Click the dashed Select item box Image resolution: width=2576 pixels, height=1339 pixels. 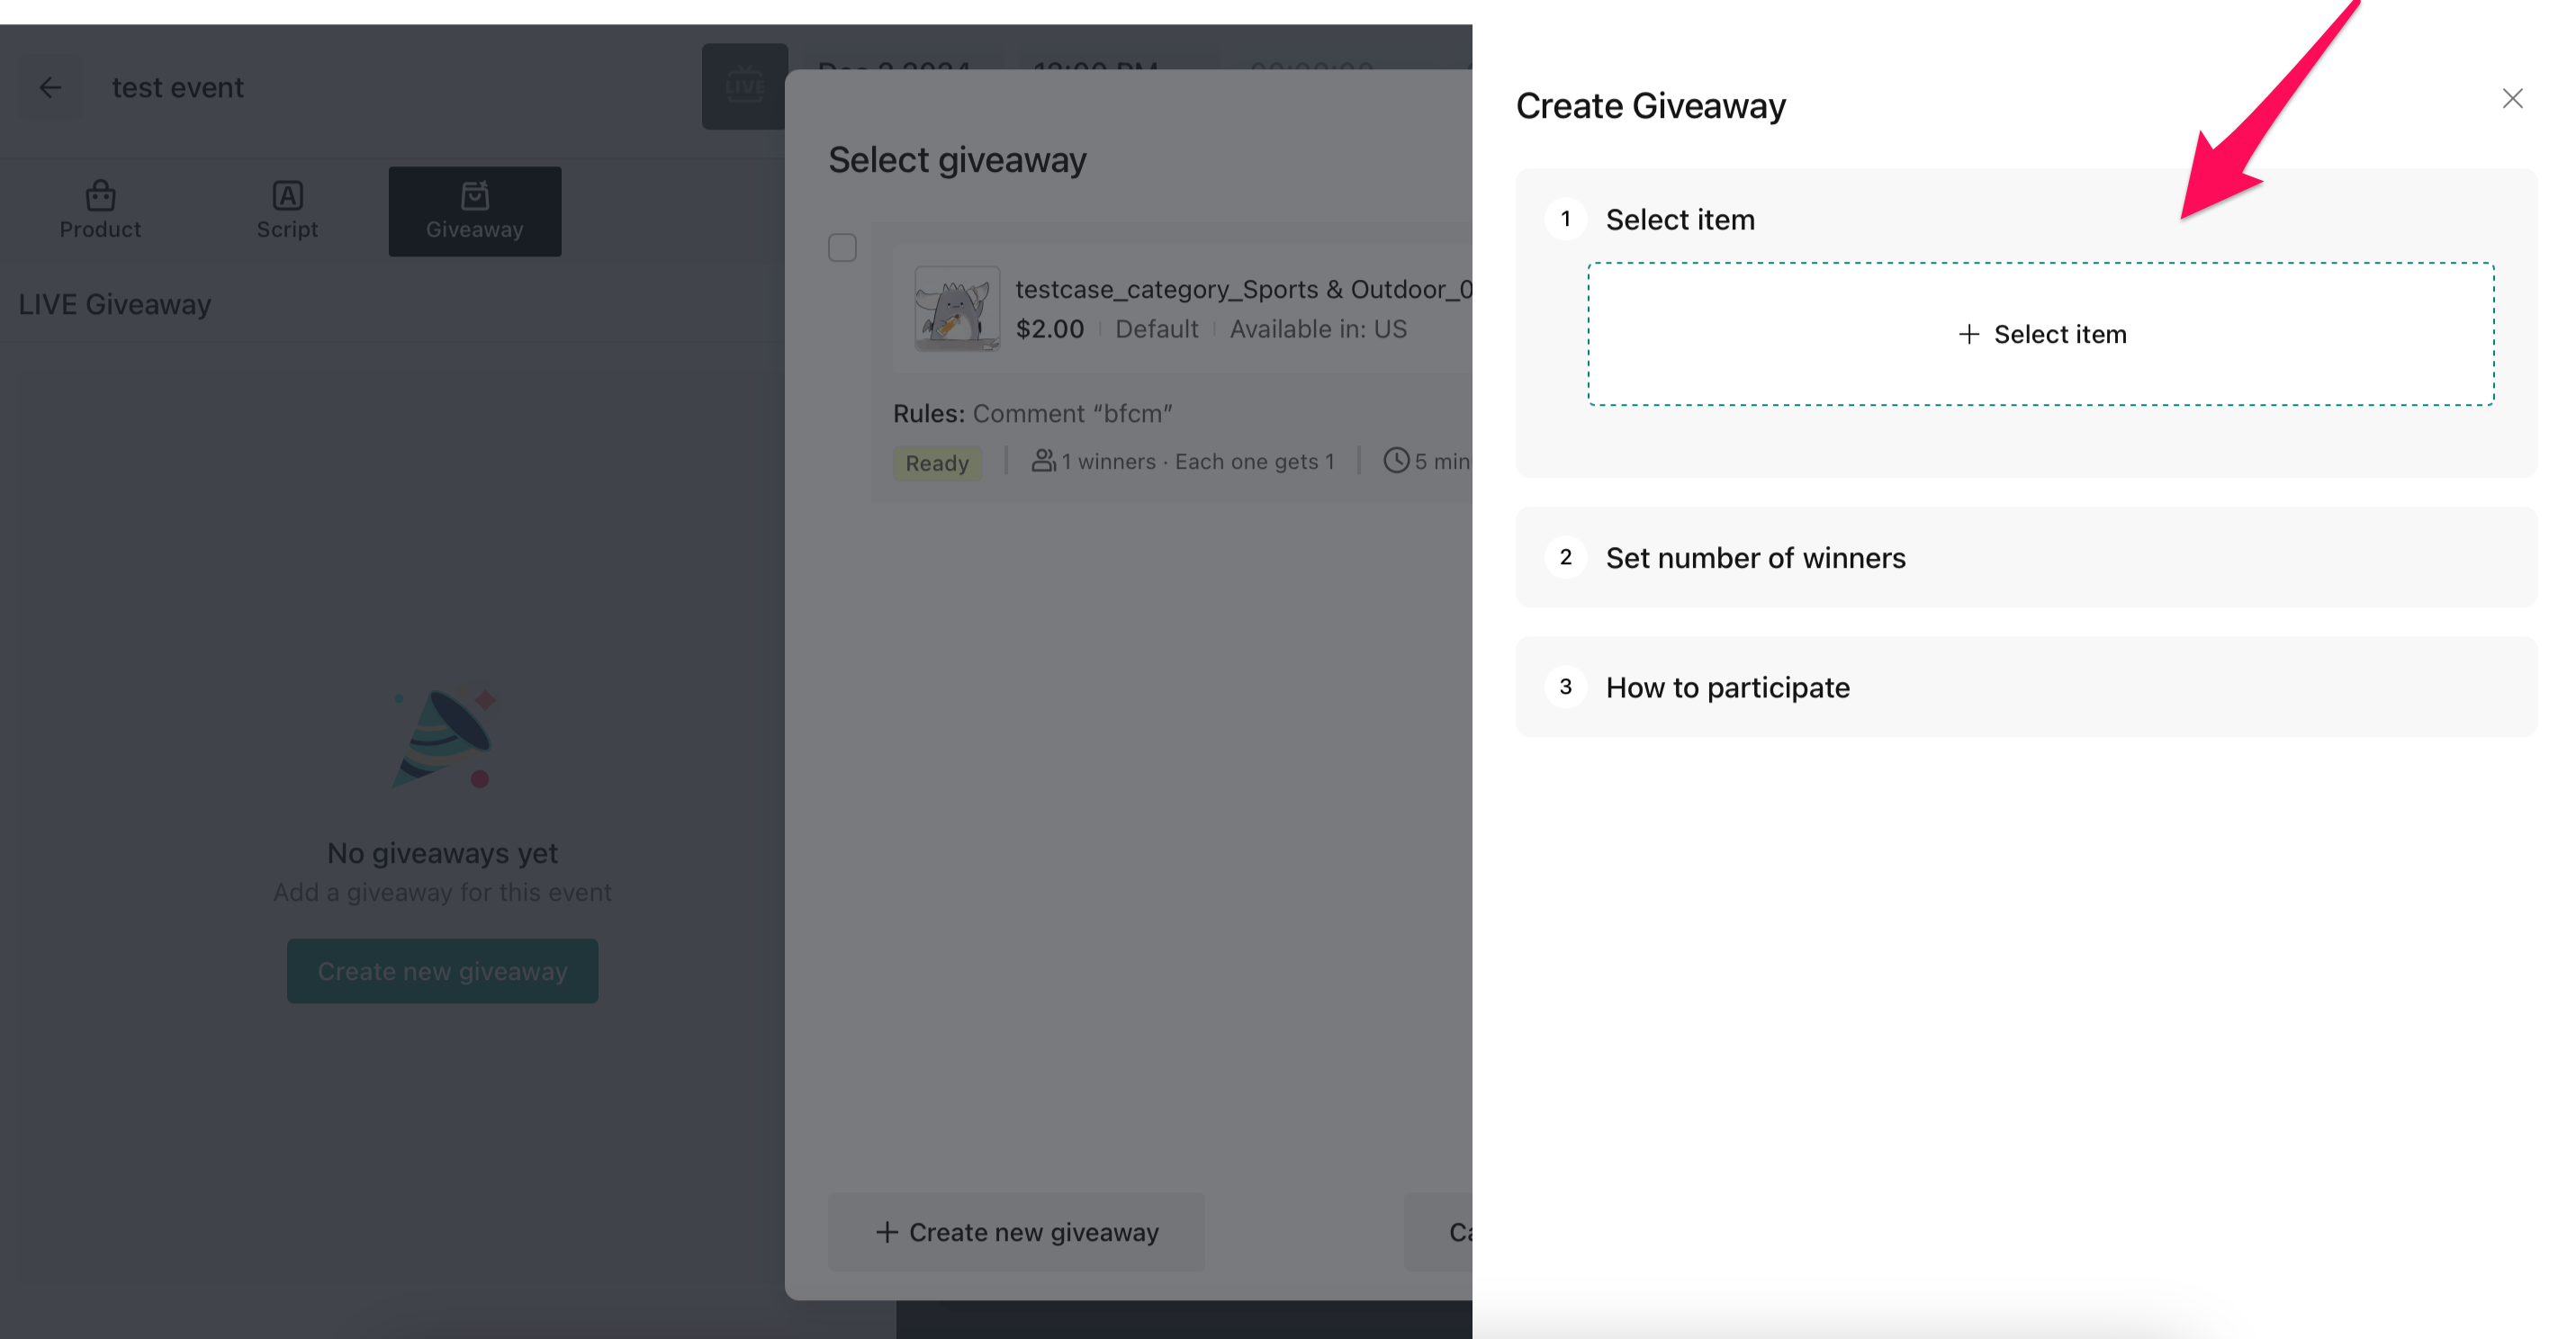click(2040, 334)
